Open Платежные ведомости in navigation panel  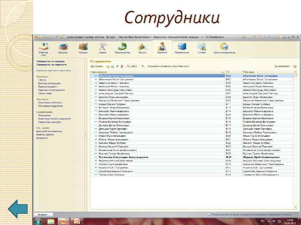coord(51,106)
